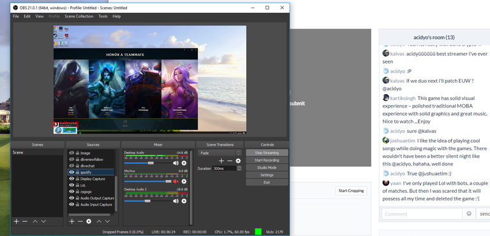Select the Scene entry in Scenes list
This screenshot has height=236, width=490.
pos(38,153)
